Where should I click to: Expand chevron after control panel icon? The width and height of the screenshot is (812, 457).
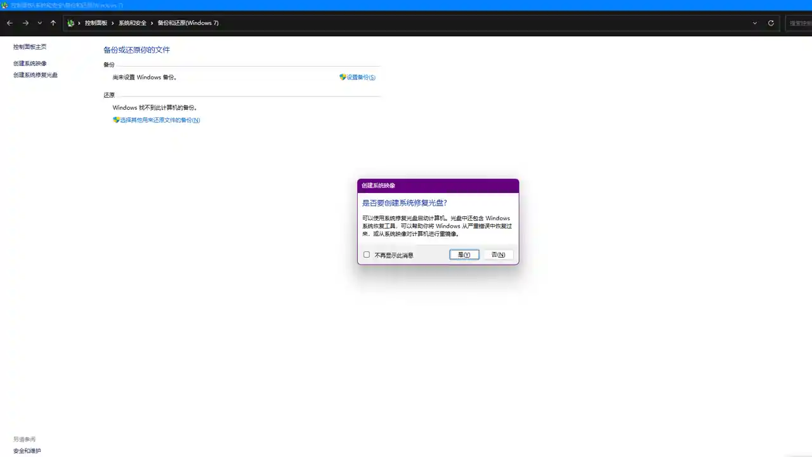(79, 23)
